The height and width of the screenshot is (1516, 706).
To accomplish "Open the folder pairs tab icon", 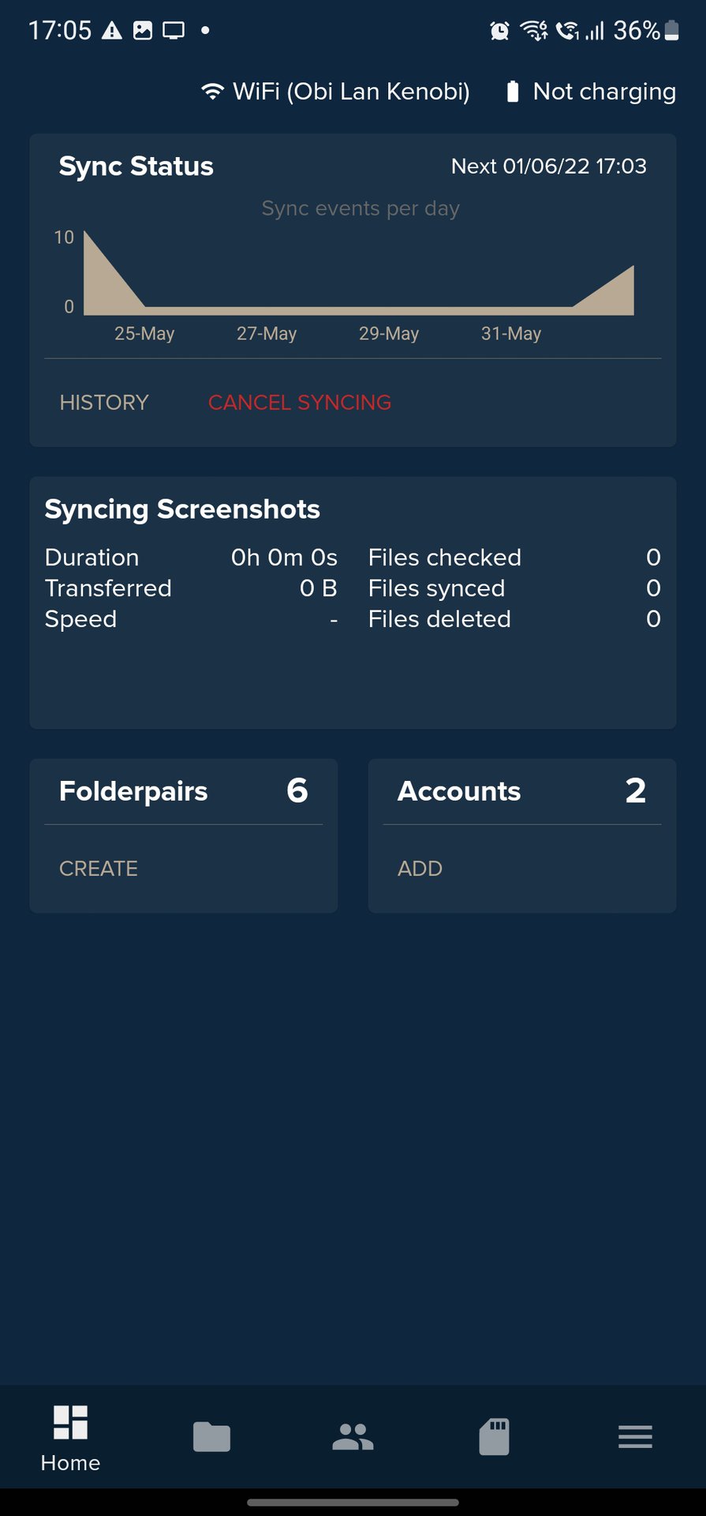I will 211,1436.
